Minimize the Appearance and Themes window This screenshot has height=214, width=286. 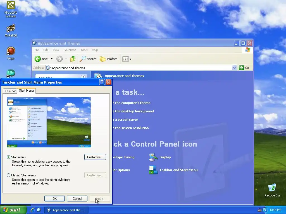point(236,43)
